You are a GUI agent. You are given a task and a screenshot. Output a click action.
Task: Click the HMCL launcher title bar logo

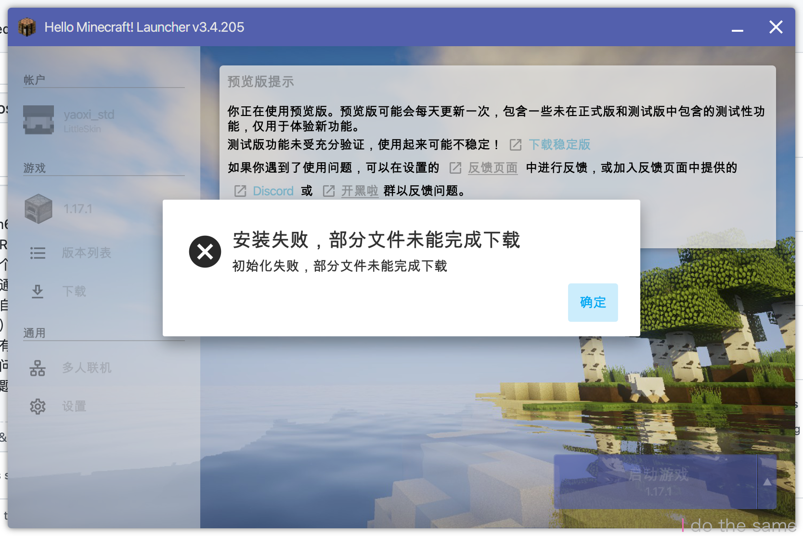click(27, 27)
